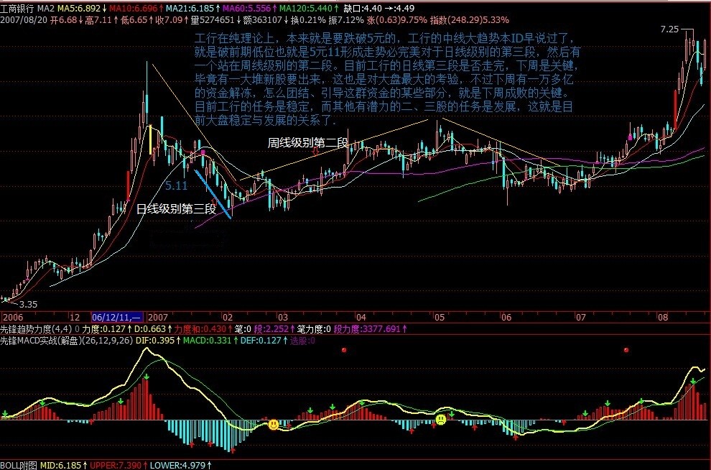
Task: Click the yellow smiley face near March
Action: pyautogui.click(x=274, y=425)
